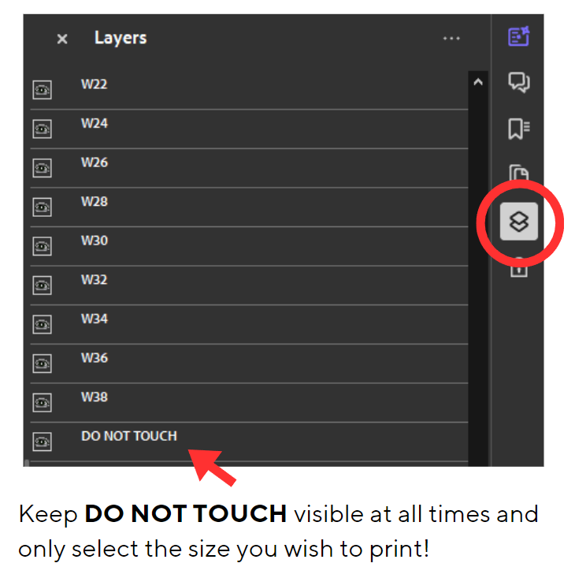Click the Layers panel icon in sidebar
Viewport: 575px width, 578px height.
(518, 221)
